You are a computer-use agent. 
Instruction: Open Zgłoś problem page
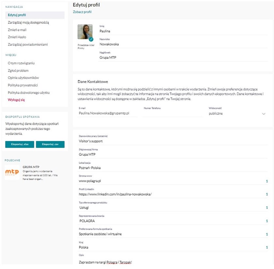pos(18,71)
